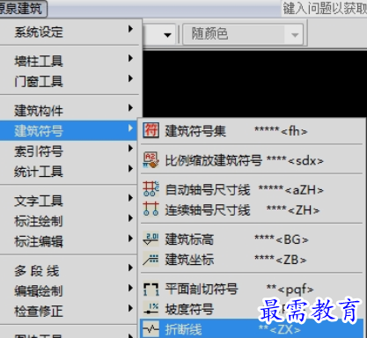Choose 建筑符号集 <fh> command
The width and height of the screenshot is (367, 338).
pos(252,131)
